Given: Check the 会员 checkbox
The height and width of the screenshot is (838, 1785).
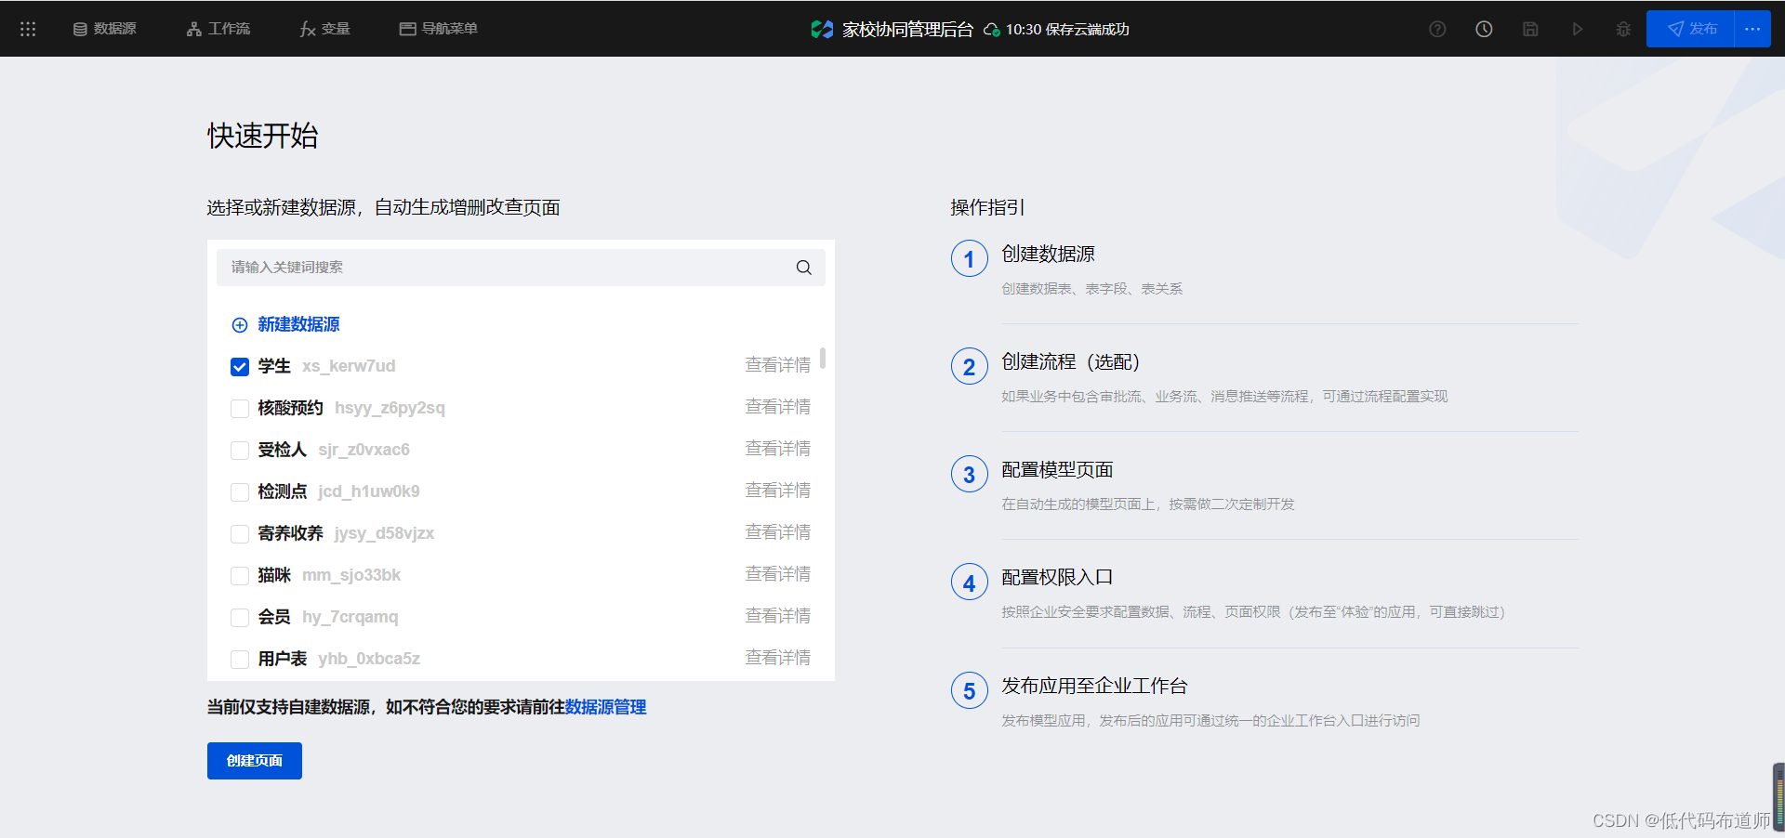Looking at the screenshot, I should [x=240, y=618].
